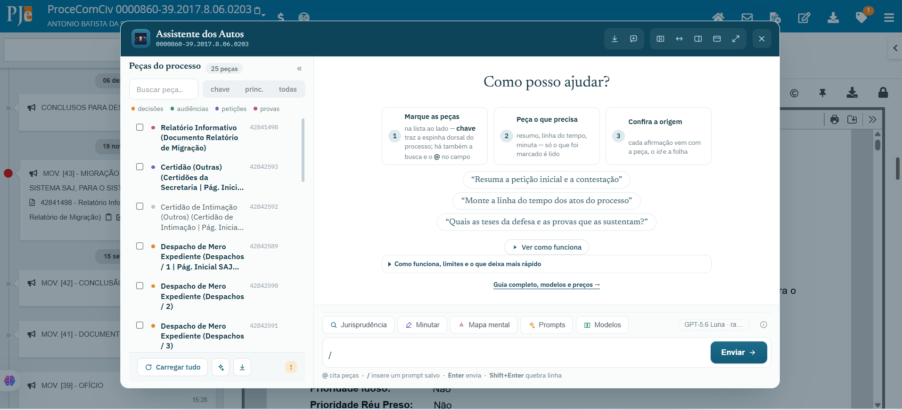Click the Carregar tudo button
The image size is (902, 410).
(172, 367)
